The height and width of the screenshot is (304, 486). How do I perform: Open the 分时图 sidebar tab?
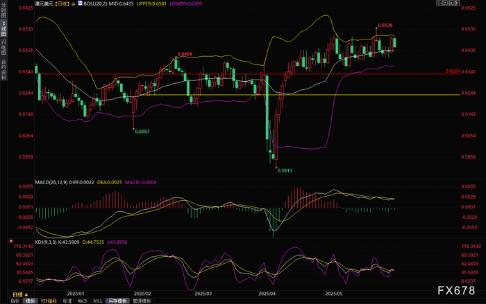[x=3, y=10]
